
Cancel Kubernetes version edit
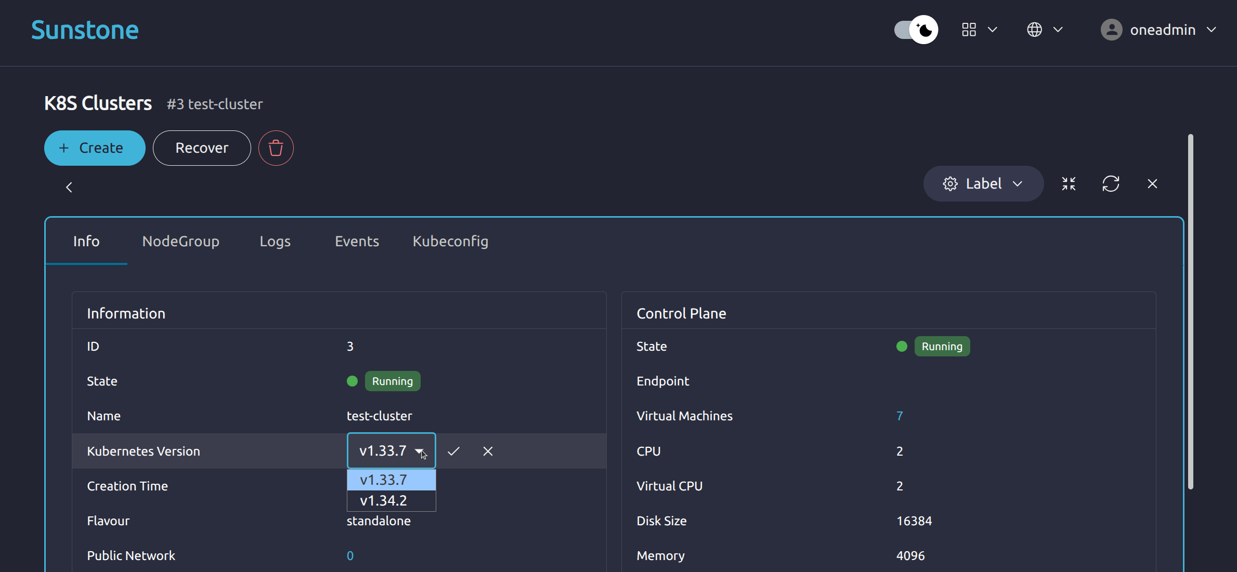click(488, 451)
